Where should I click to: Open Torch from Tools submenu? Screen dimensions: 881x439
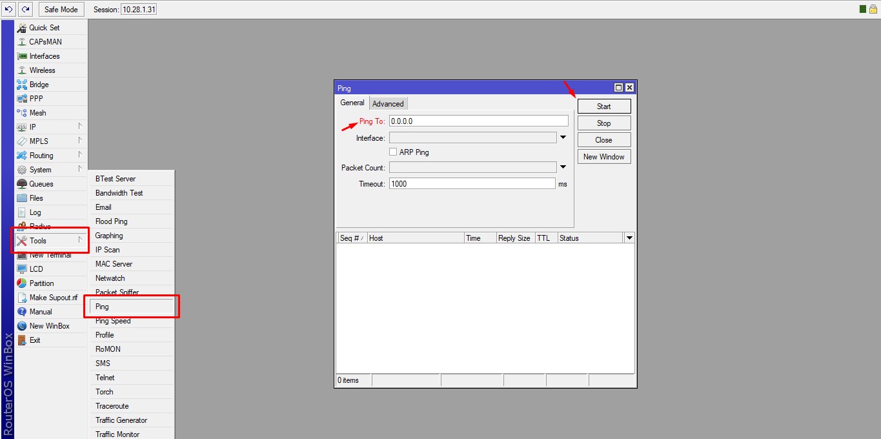click(x=132, y=392)
